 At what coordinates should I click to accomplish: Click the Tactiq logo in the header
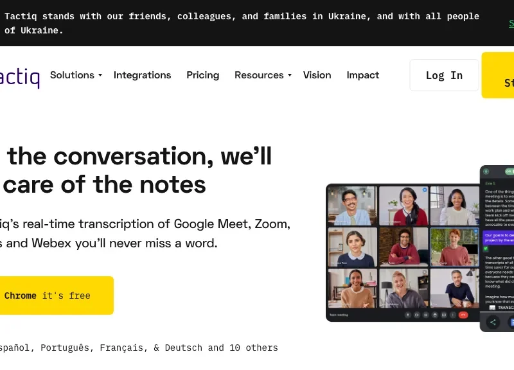[x=20, y=77]
